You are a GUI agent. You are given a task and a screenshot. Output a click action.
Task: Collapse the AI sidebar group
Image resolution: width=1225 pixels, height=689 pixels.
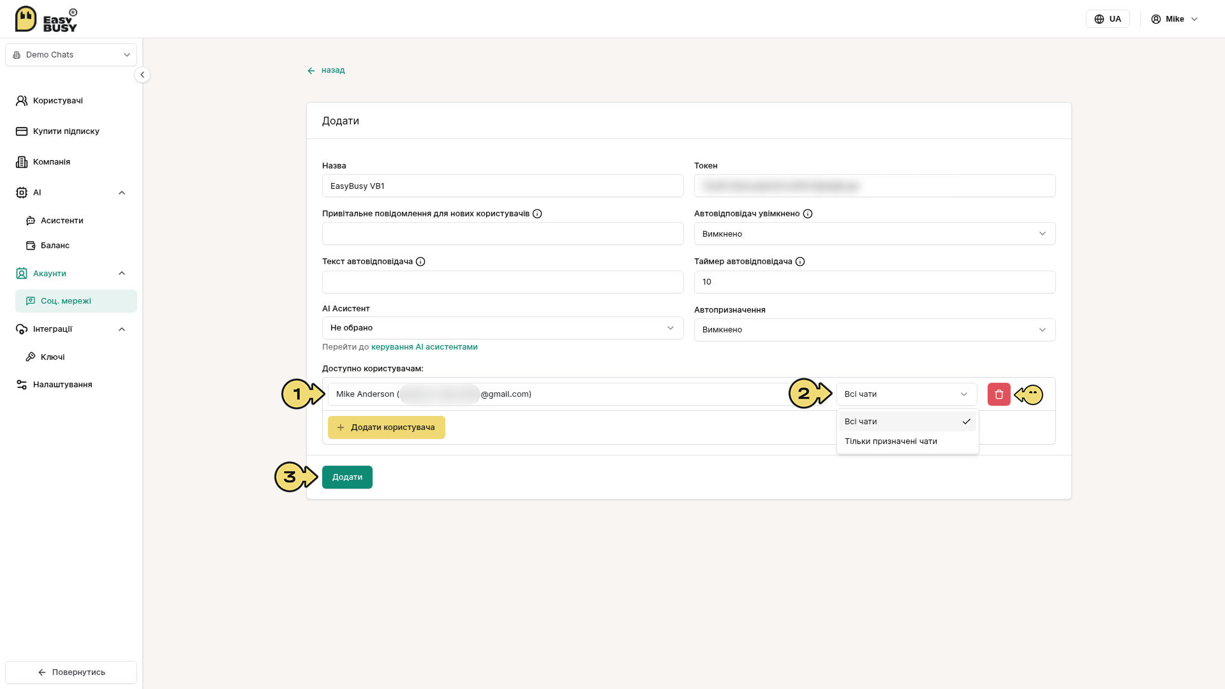pos(122,193)
